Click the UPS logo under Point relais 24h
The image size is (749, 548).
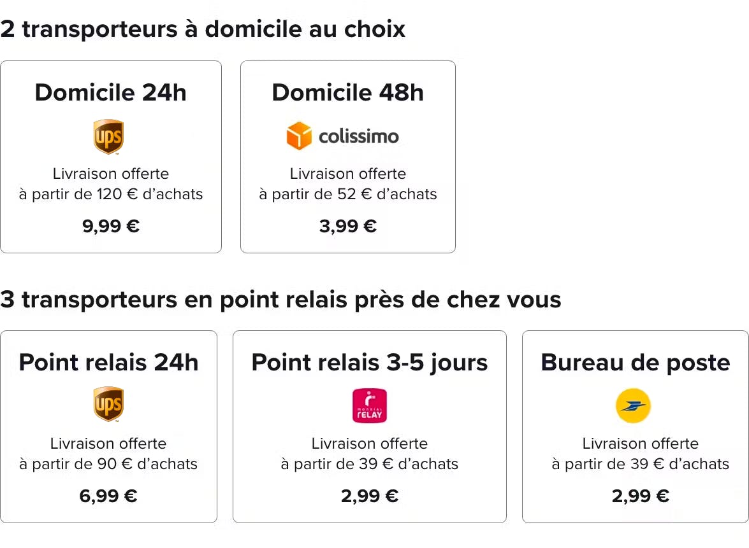(x=108, y=404)
